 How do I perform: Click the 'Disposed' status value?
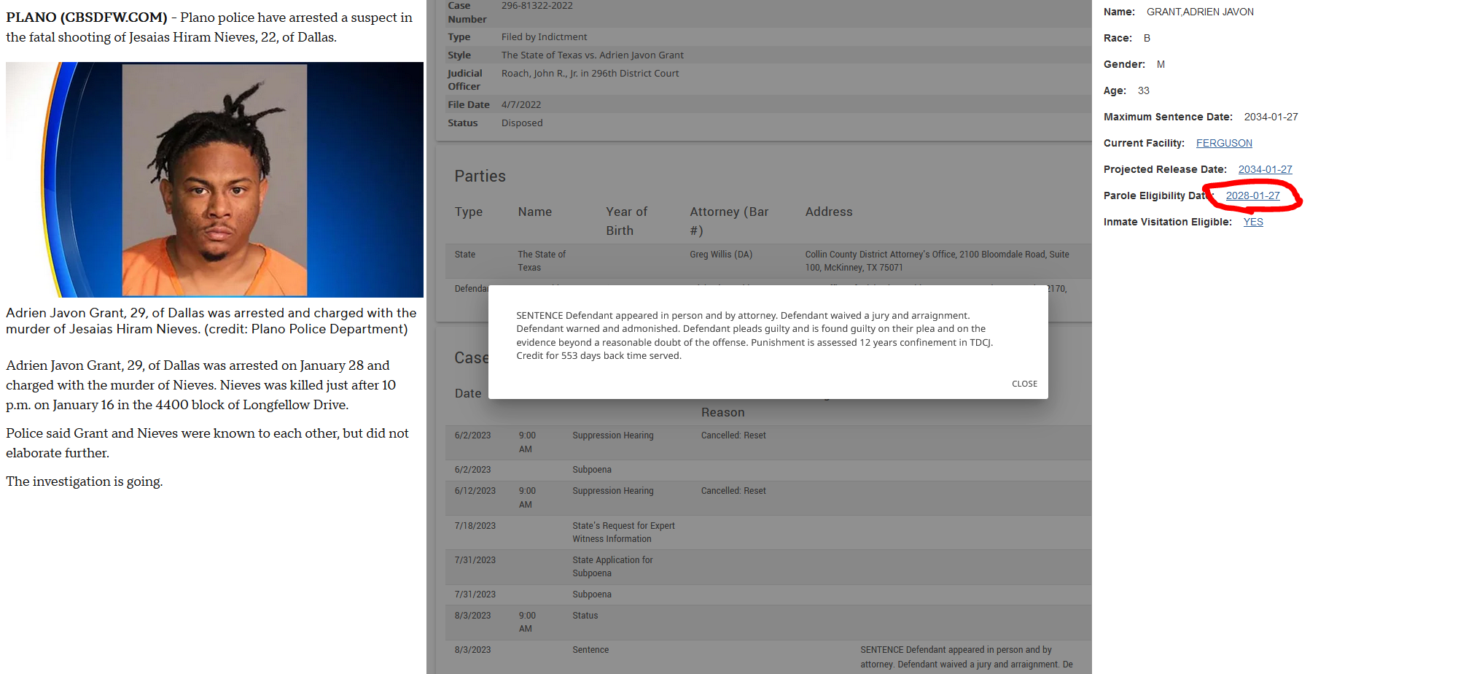click(x=522, y=123)
